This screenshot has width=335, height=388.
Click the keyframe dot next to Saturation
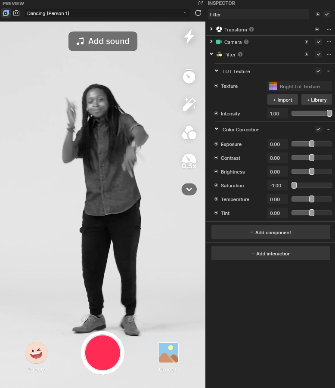pyautogui.click(x=216, y=185)
